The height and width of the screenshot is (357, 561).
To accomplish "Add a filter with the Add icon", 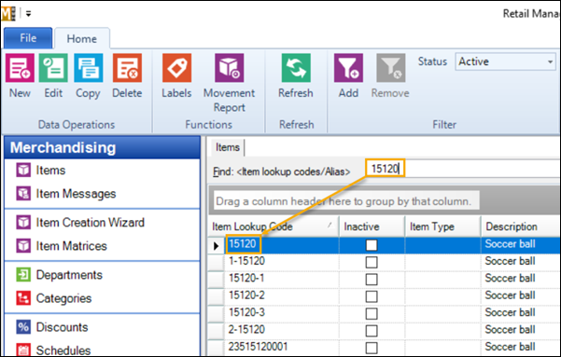I will coord(348,68).
